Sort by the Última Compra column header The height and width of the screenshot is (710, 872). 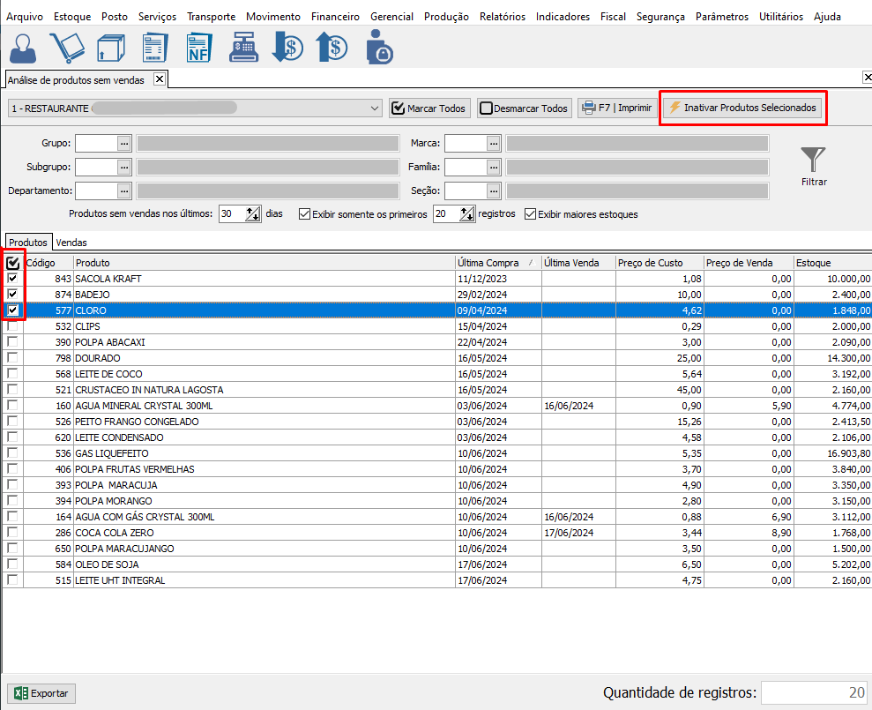pos(490,263)
